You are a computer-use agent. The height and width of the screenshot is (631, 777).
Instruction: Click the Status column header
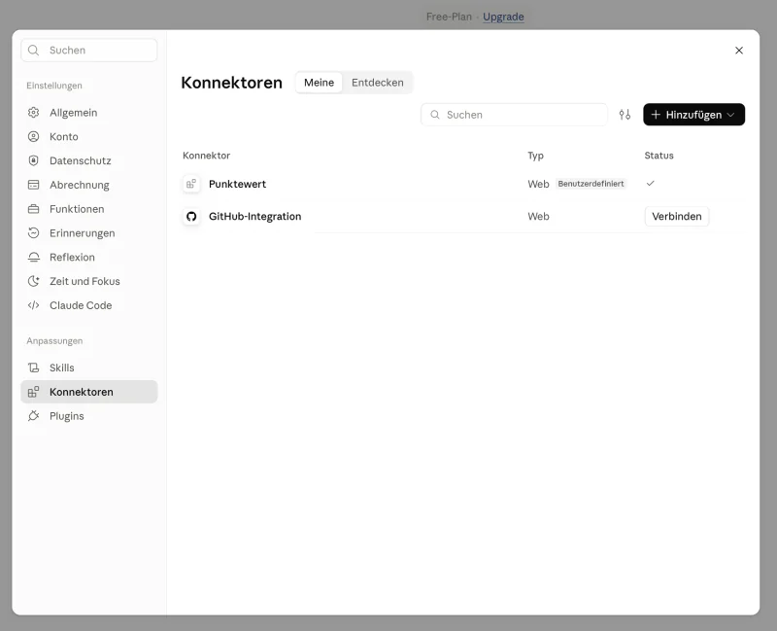659,156
